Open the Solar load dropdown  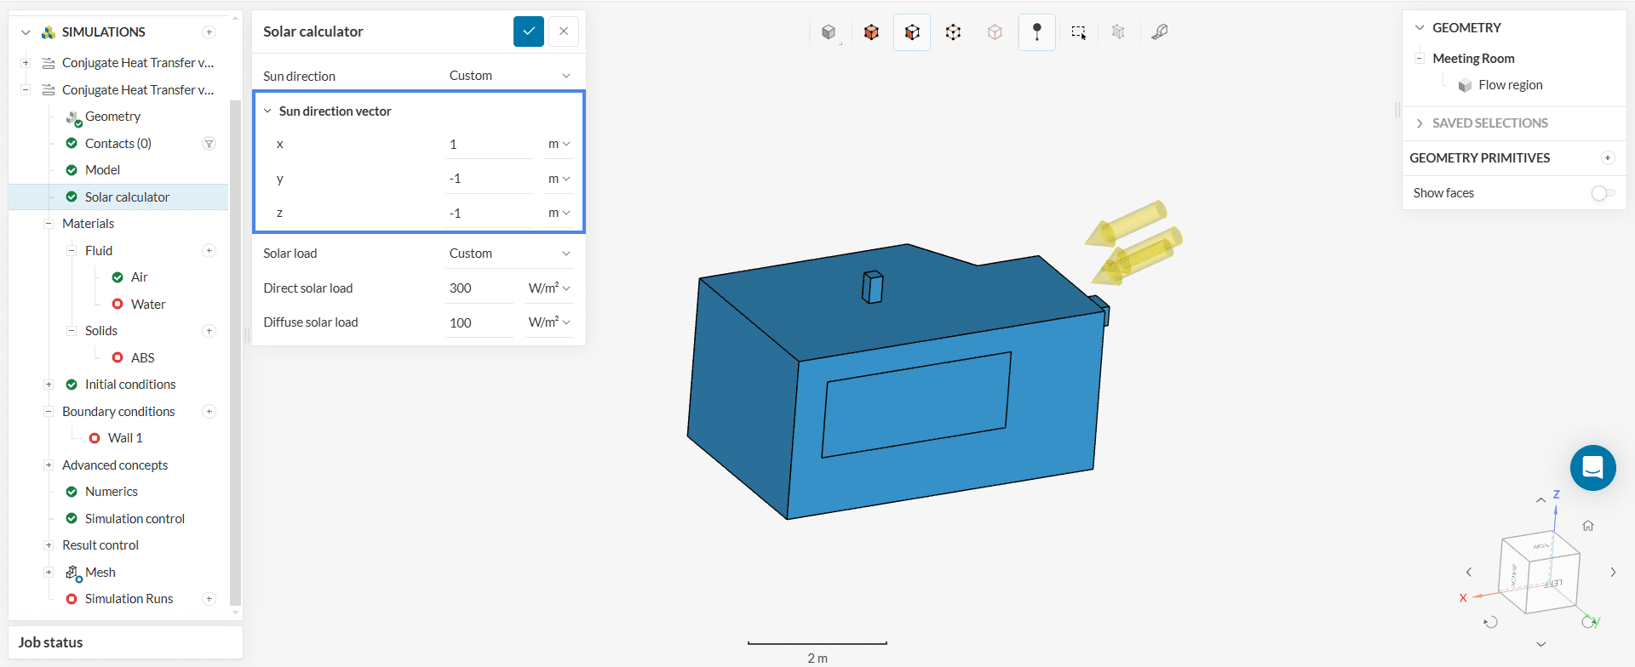tap(508, 254)
